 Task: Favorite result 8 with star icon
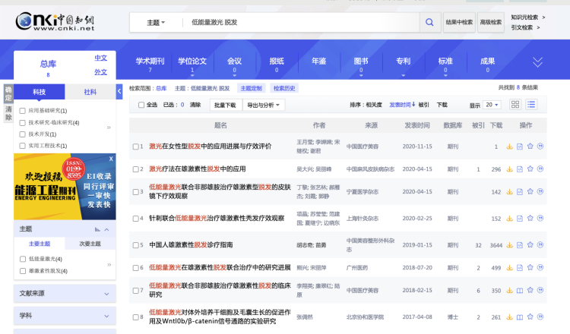coord(530,317)
